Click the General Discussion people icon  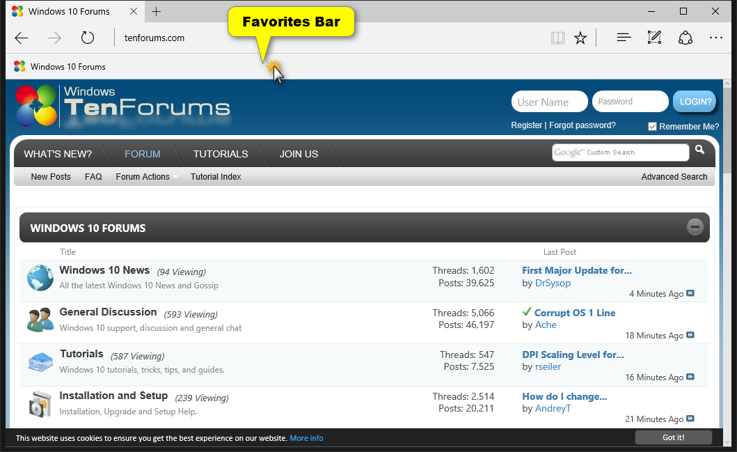point(40,320)
